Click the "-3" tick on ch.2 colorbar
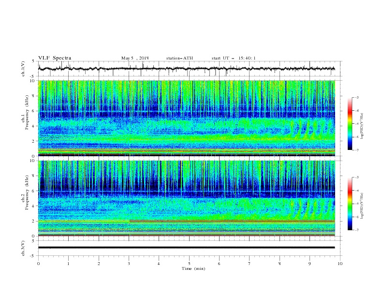This screenshot has height=296, width=383. pyautogui.click(x=357, y=178)
